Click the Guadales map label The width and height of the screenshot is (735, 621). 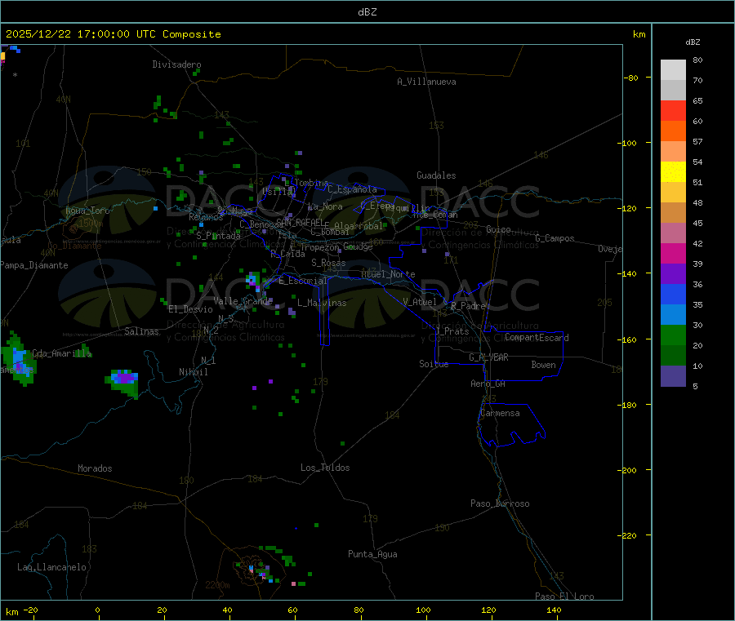coord(436,175)
